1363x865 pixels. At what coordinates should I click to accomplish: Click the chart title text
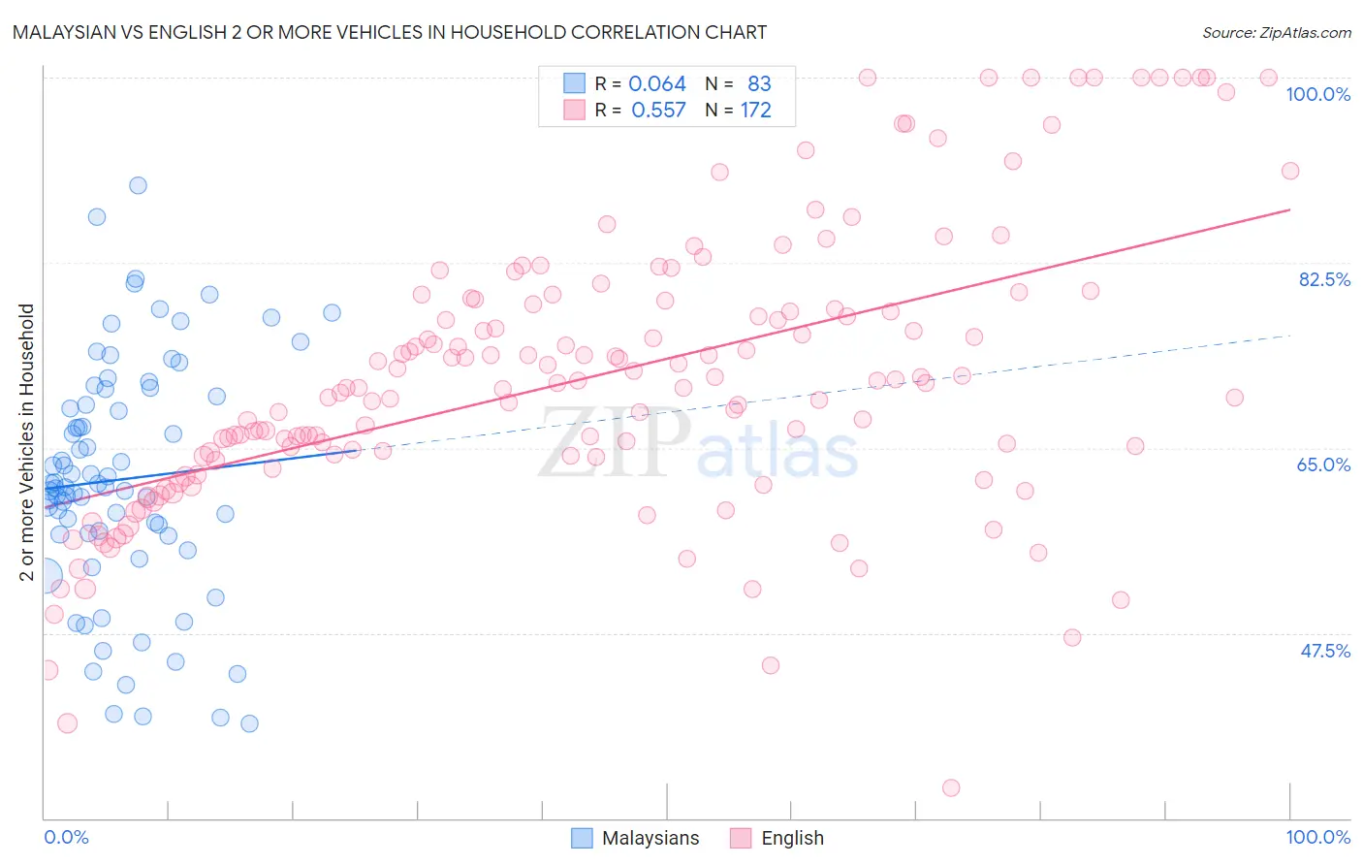pyautogui.click(x=390, y=32)
